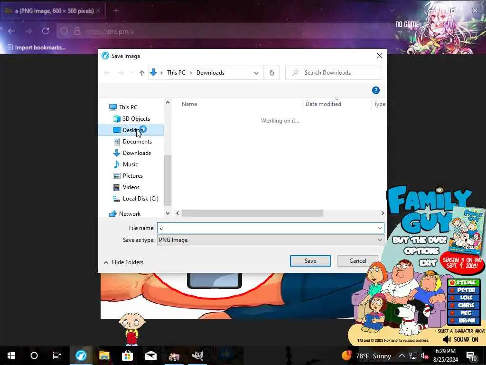Click the muted volume tray icon
Image resolution: width=486 pixels, height=365 pixels.
[424, 355]
